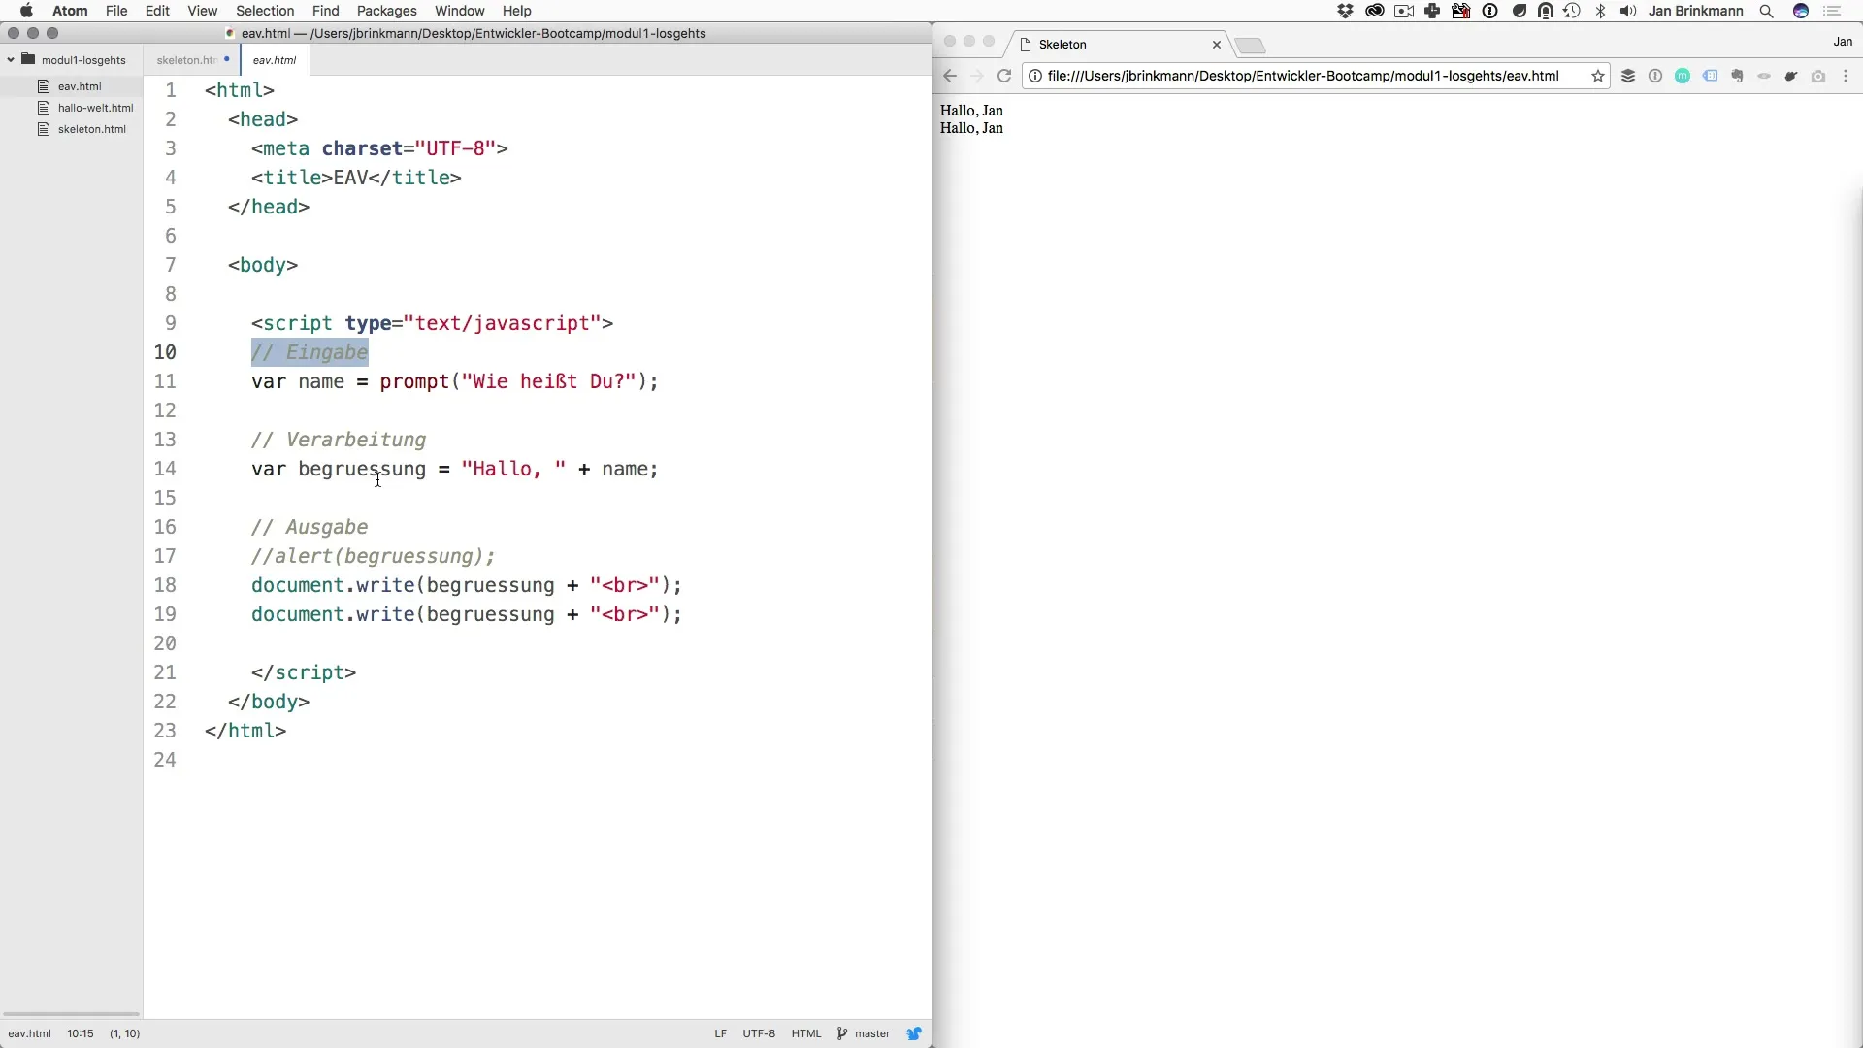This screenshot has height=1048, width=1863.
Task: Open the Find menu
Action: (325, 11)
